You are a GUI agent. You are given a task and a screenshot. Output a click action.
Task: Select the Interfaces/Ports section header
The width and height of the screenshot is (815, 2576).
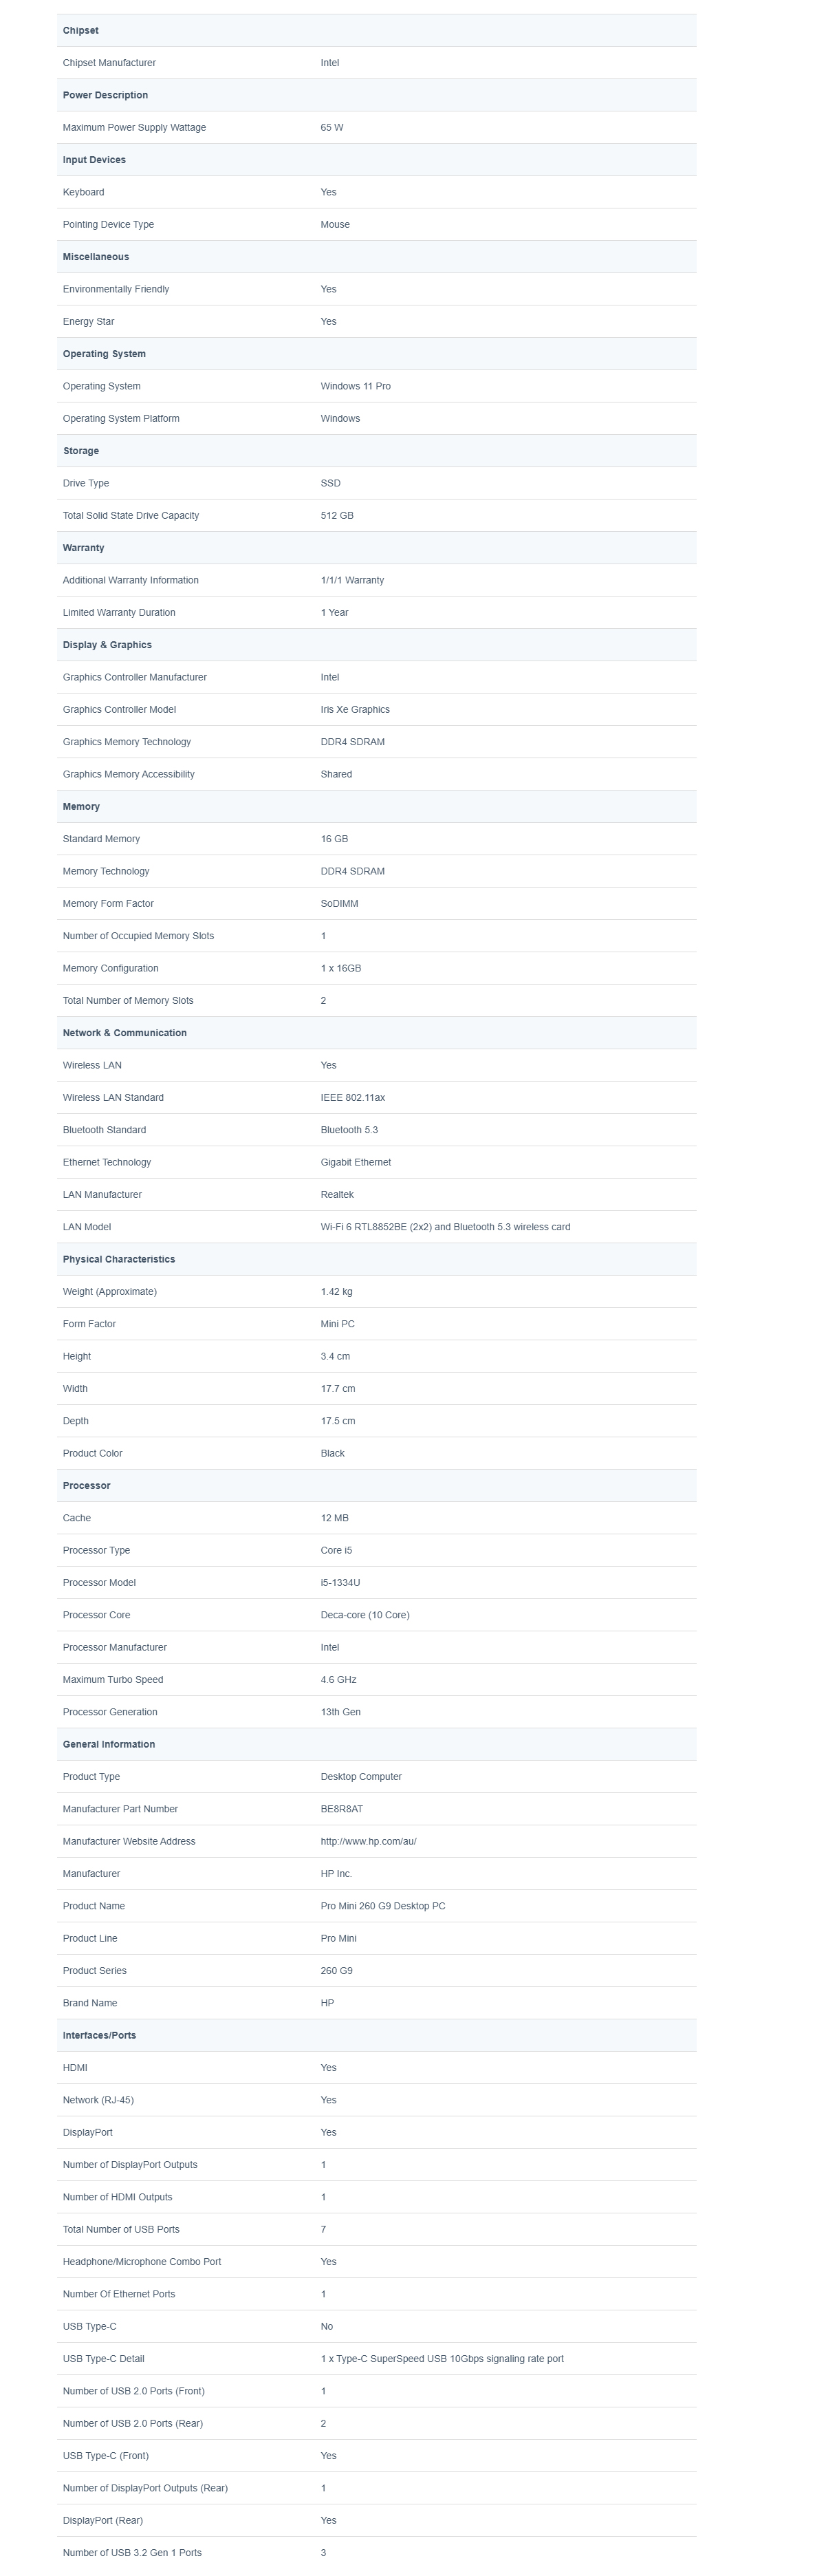[377, 2035]
